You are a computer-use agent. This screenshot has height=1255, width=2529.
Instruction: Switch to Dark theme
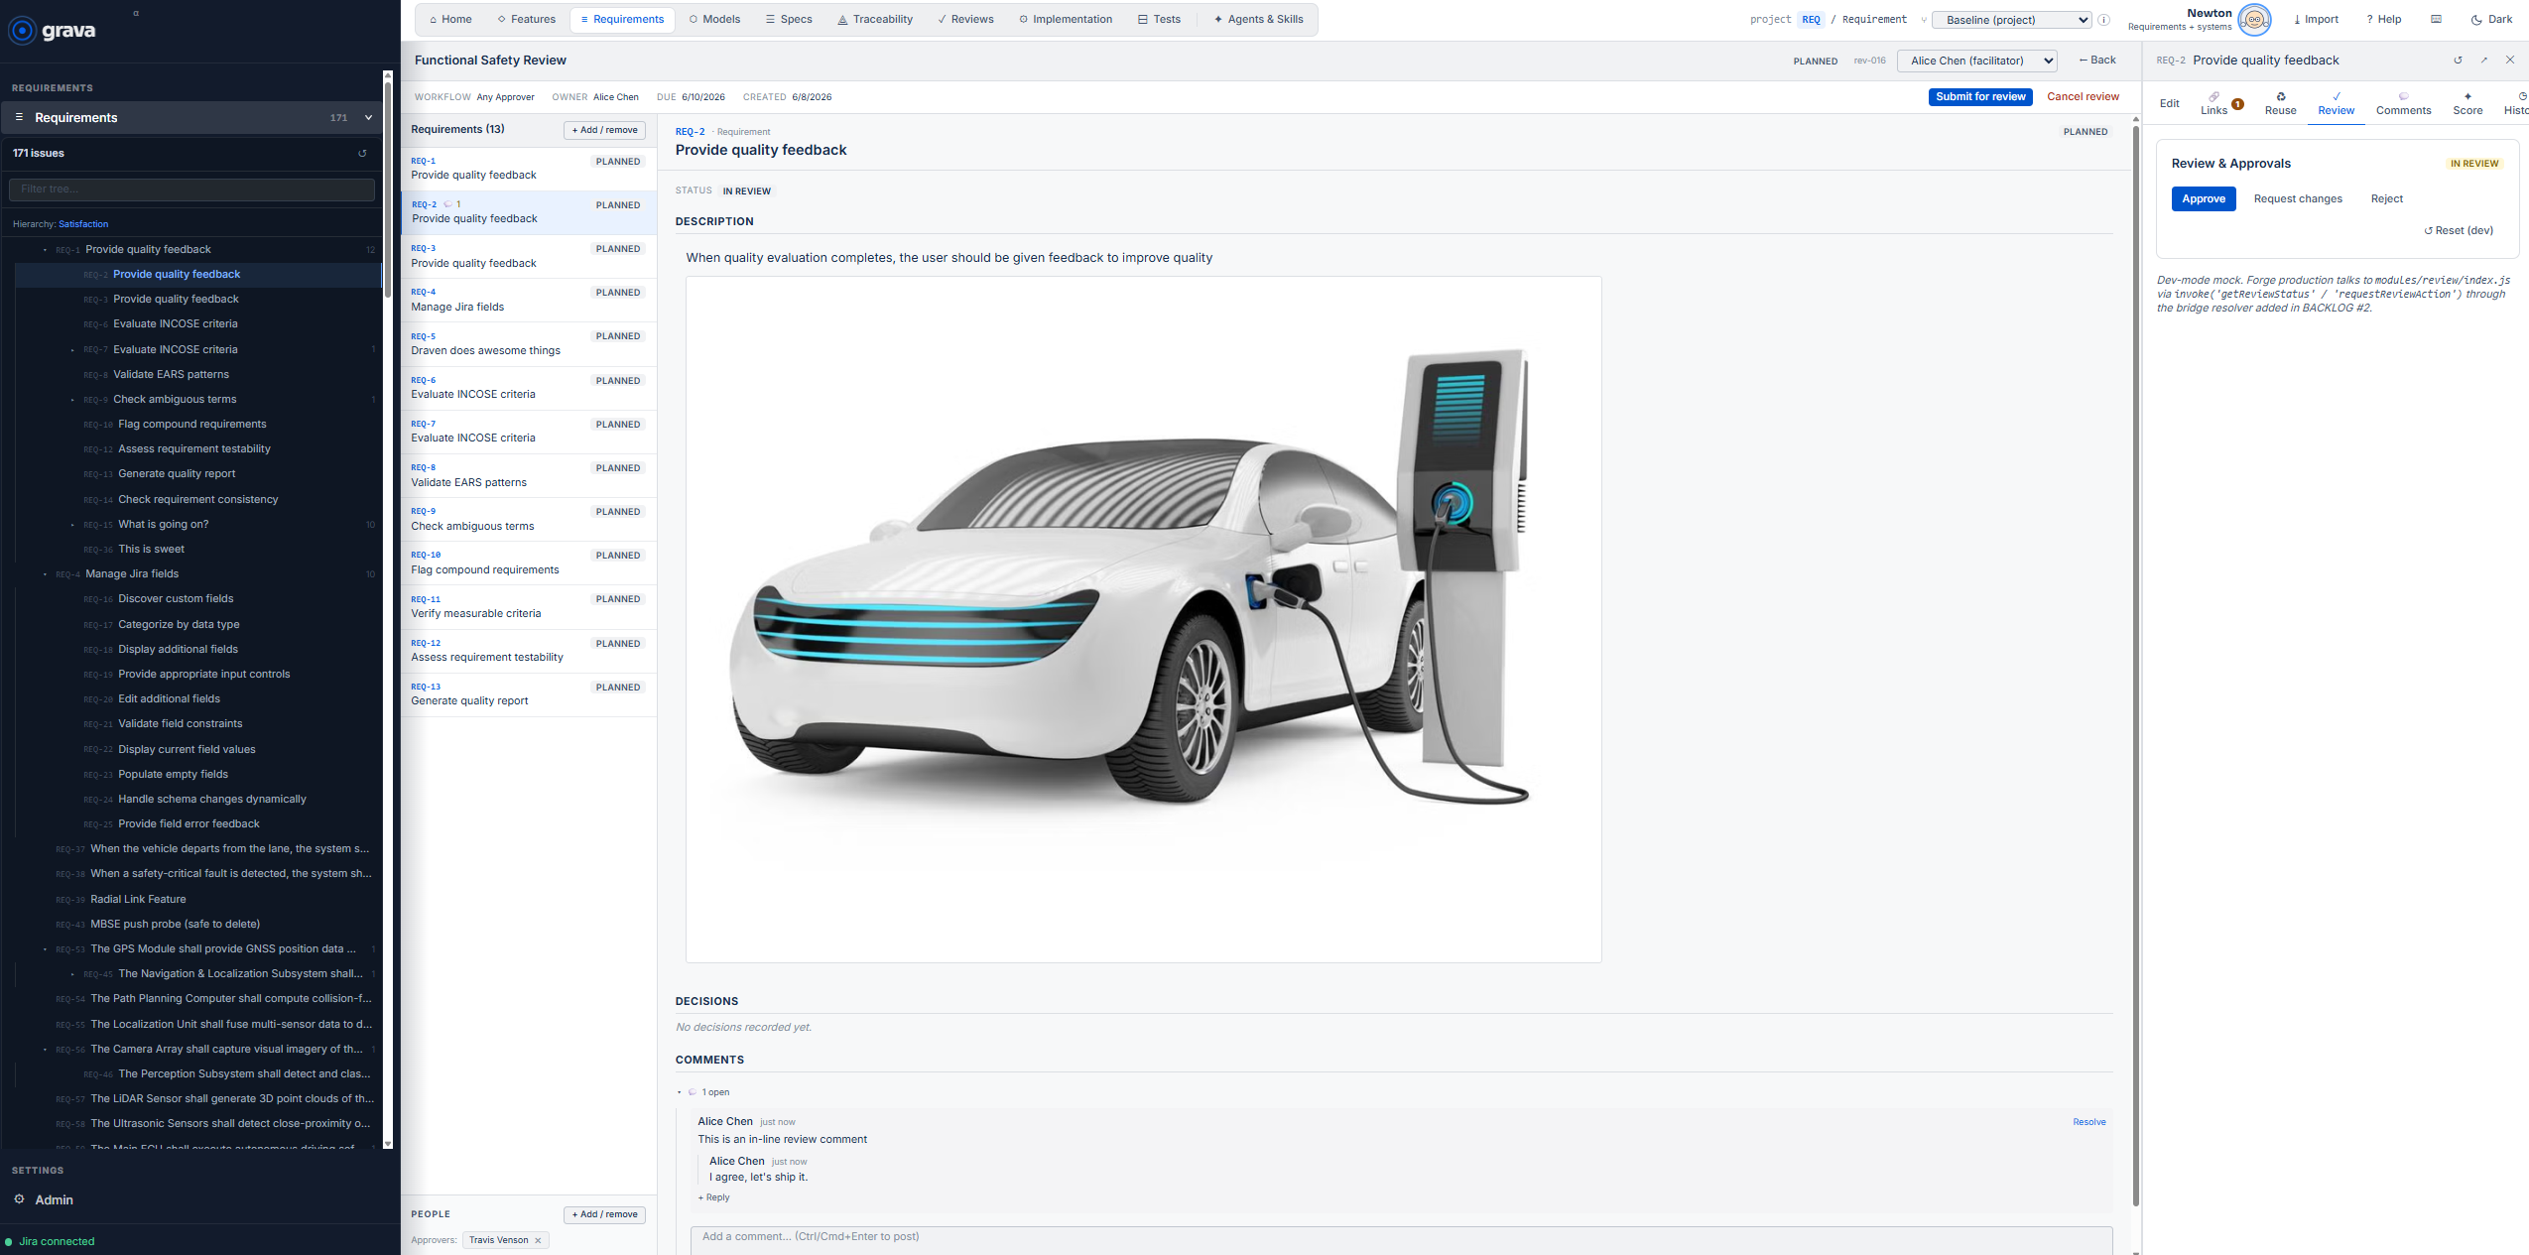point(2490,20)
